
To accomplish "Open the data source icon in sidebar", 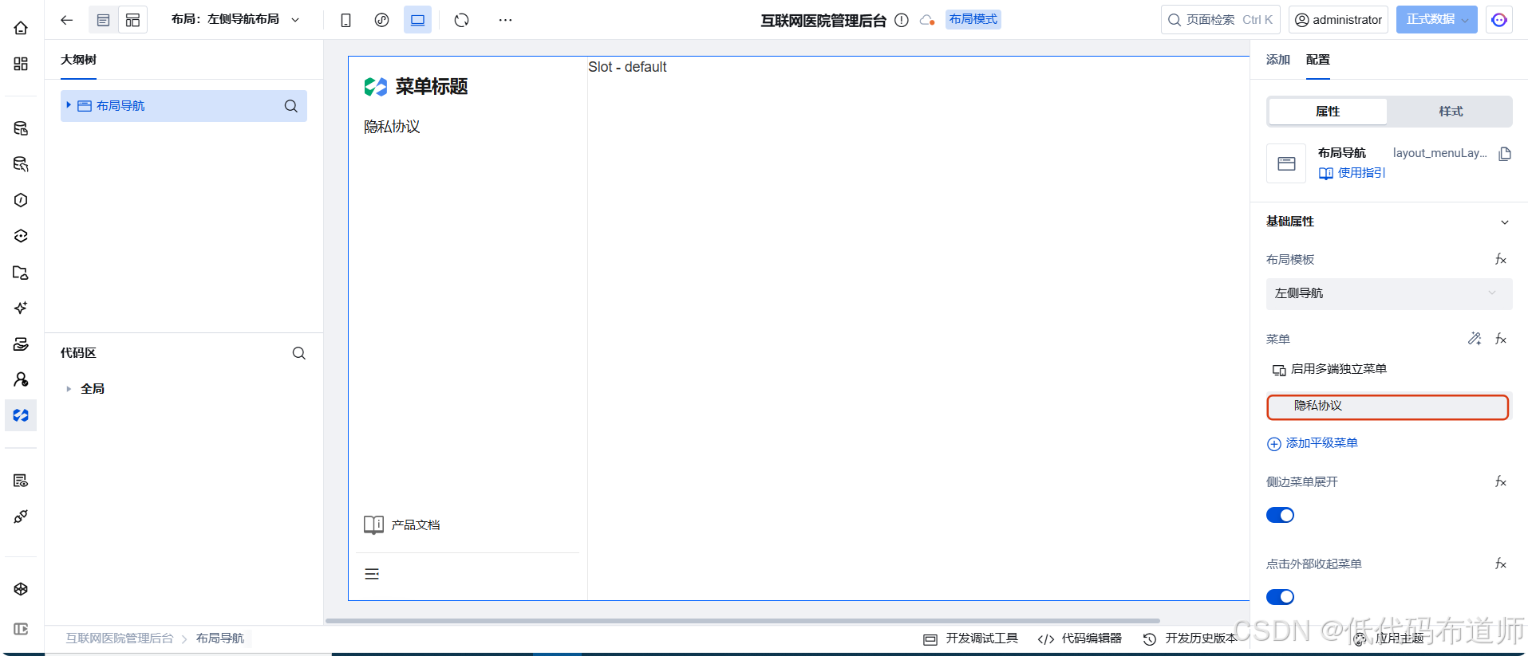I will coord(21,128).
